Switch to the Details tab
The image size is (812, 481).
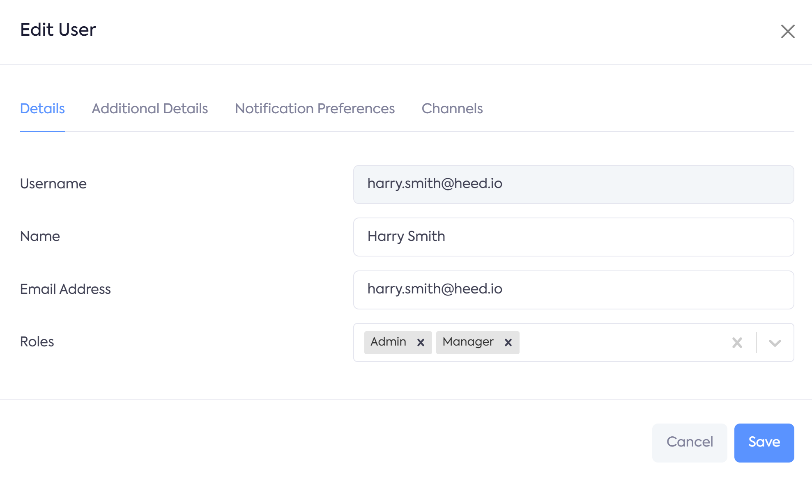(x=42, y=108)
